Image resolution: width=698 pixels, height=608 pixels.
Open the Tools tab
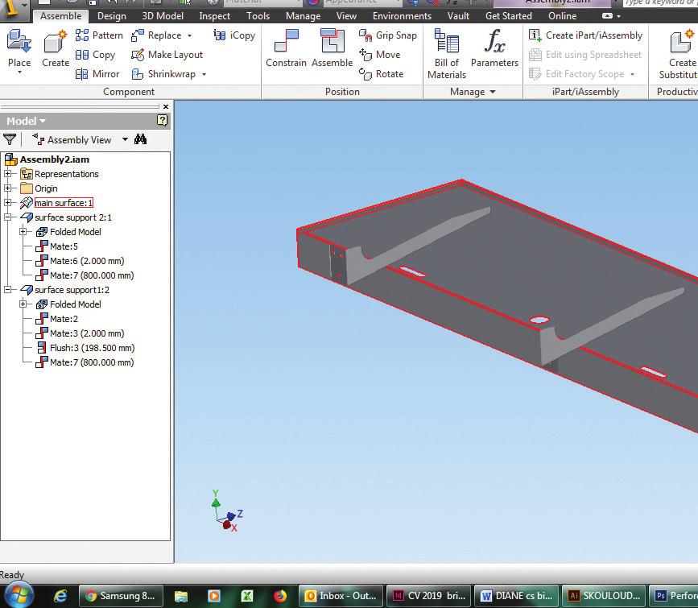258,16
